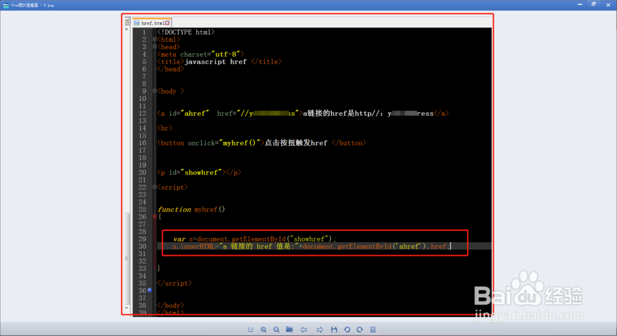
Task: Minimize the image viewer window
Action: (579, 5)
